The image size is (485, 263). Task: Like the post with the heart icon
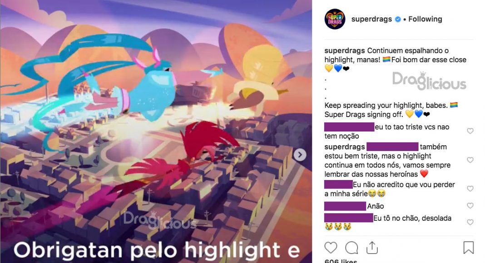click(331, 248)
